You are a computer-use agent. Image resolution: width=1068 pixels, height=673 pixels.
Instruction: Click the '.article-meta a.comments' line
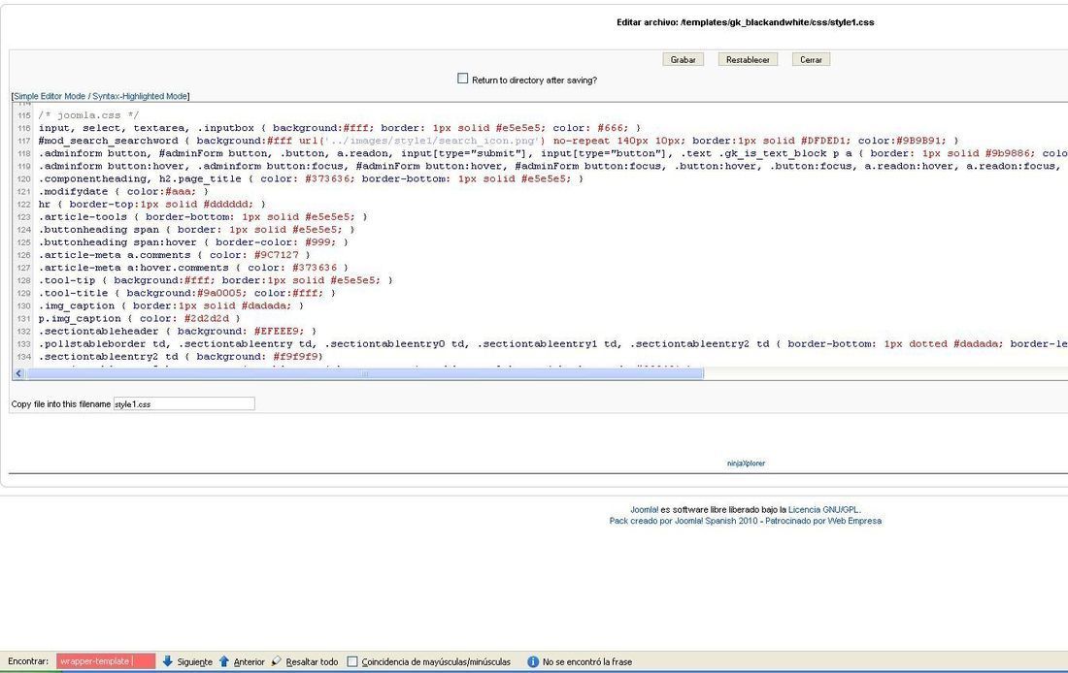pos(175,255)
